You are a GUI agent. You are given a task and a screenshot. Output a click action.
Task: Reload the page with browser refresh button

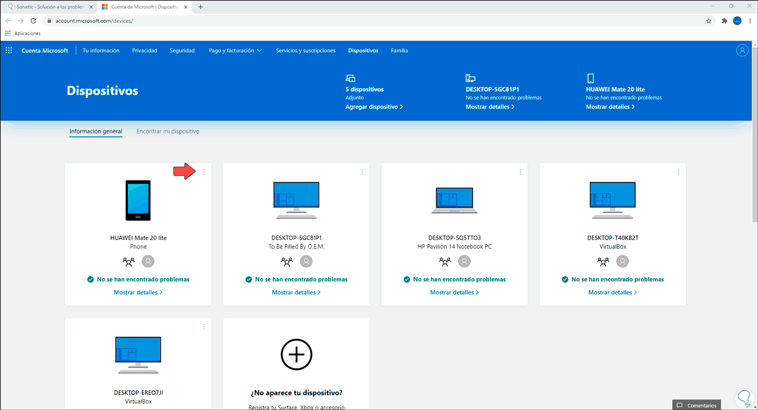point(33,21)
